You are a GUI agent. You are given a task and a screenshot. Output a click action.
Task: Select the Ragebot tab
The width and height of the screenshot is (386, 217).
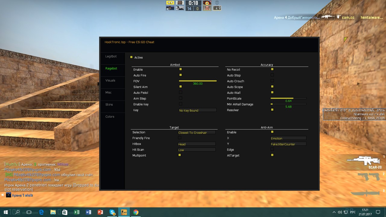click(x=111, y=68)
